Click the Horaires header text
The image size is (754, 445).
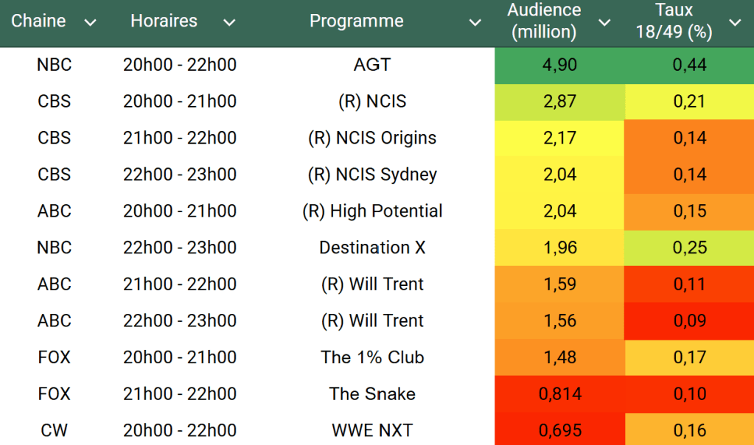164,21
